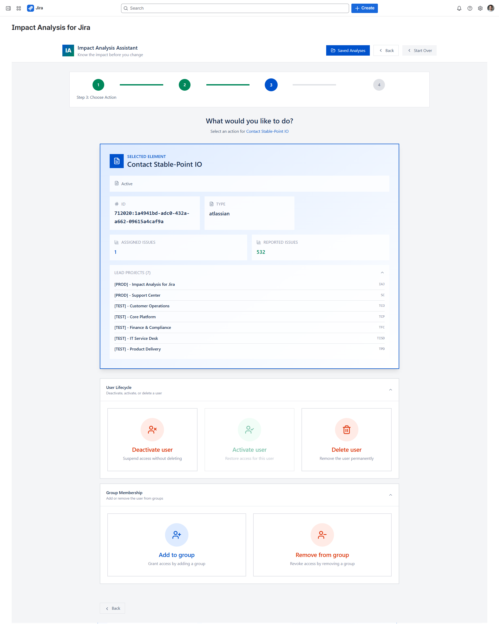Collapse the Lead Projects list
Image resolution: width=499 pixels, height=624 pixels.
(x=382, y=273)
